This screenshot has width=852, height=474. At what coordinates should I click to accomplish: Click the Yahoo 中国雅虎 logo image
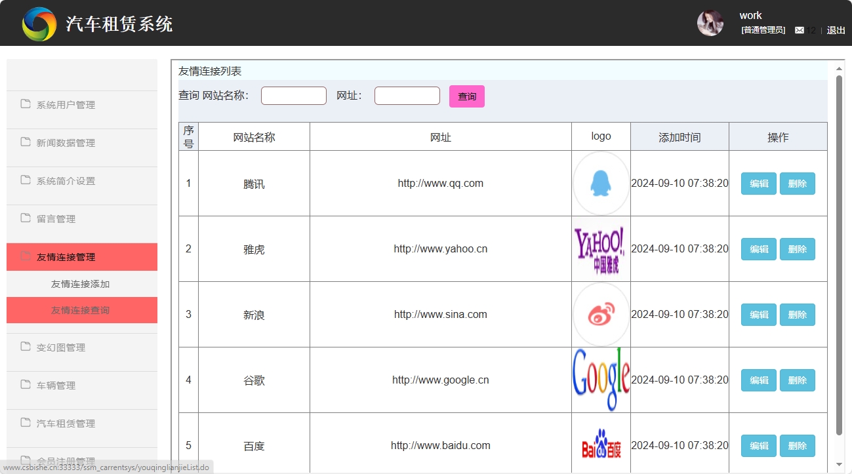pos(601,248)
